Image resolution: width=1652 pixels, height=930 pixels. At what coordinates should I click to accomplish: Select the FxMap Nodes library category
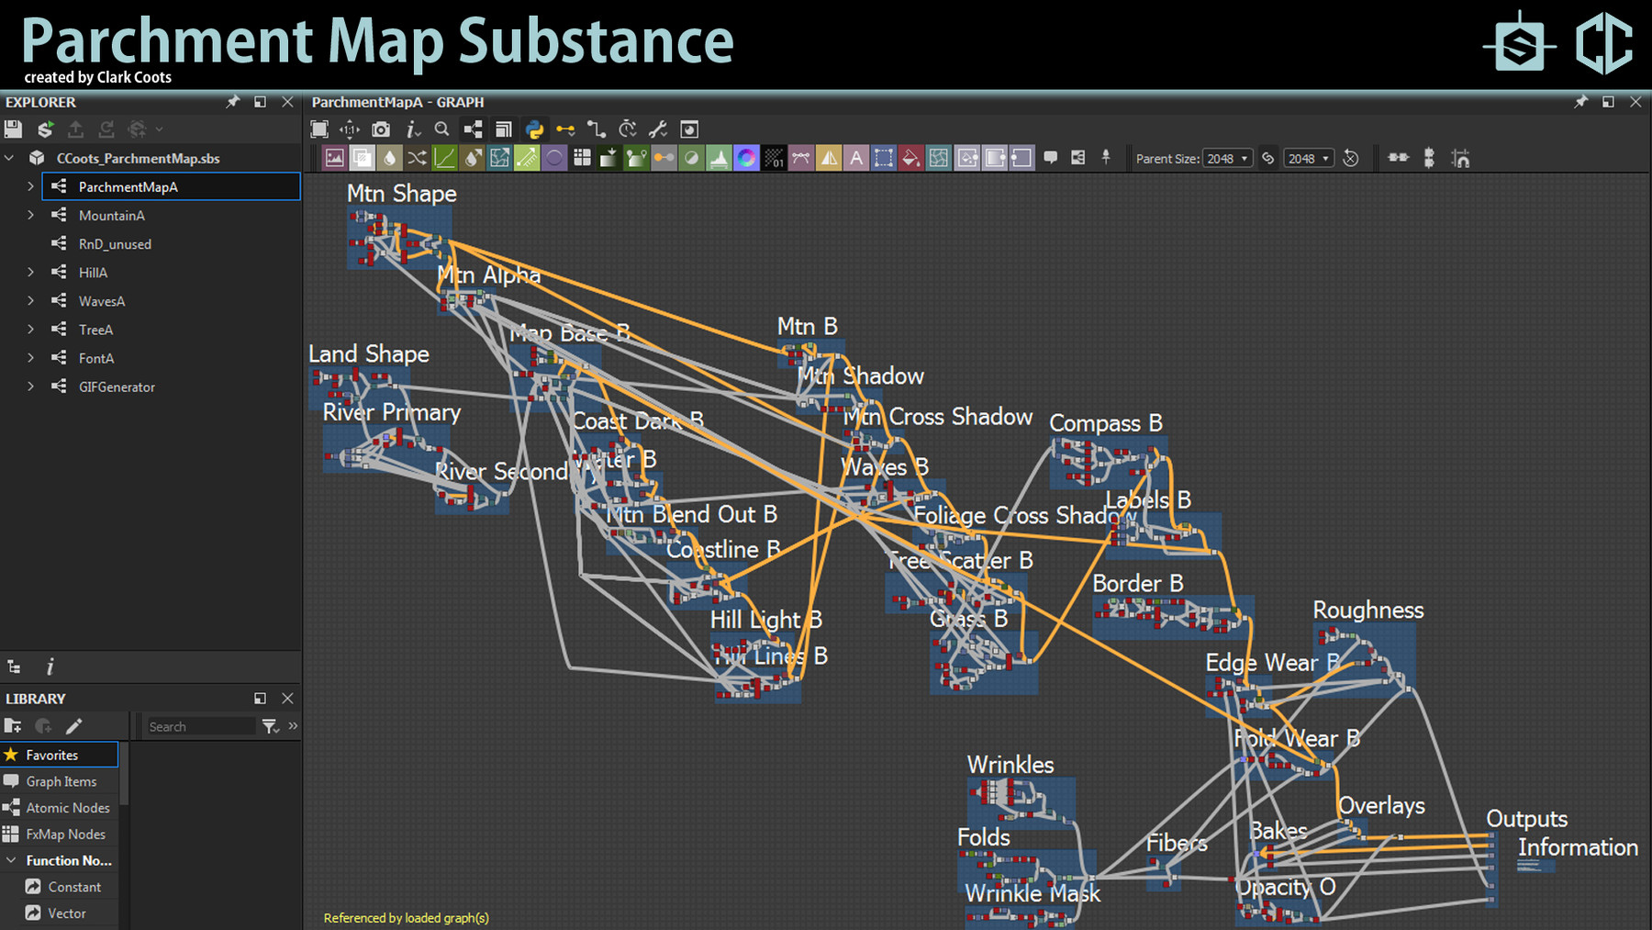60,834
